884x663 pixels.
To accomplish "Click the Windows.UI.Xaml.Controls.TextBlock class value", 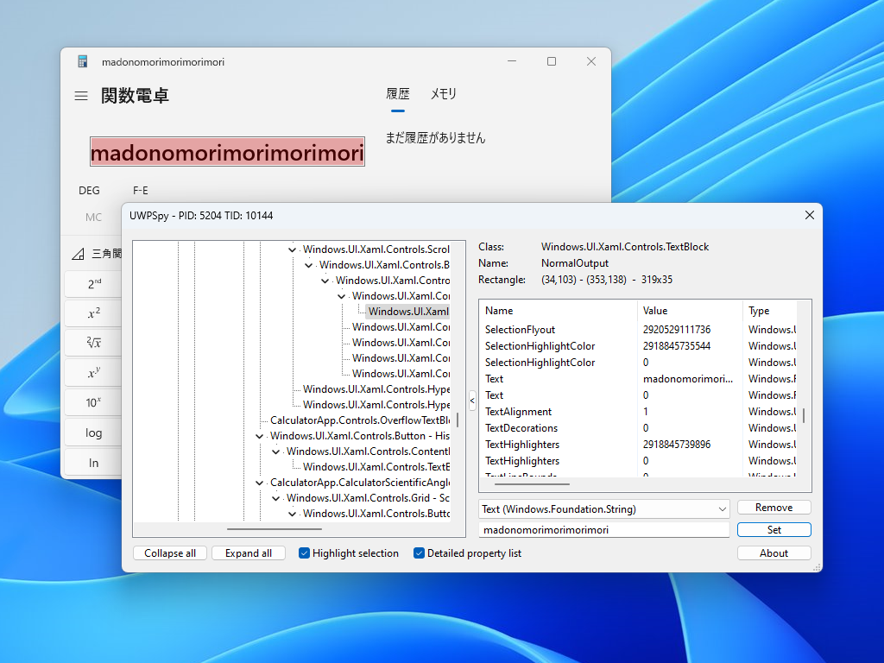I will 625,247.
